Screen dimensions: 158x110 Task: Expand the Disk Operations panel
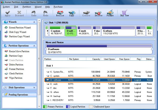pos(34,88)
